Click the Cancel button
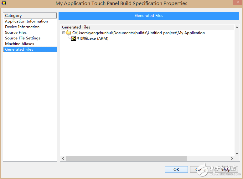Screen dimensions: 243x179 click(x=201, y=169)
